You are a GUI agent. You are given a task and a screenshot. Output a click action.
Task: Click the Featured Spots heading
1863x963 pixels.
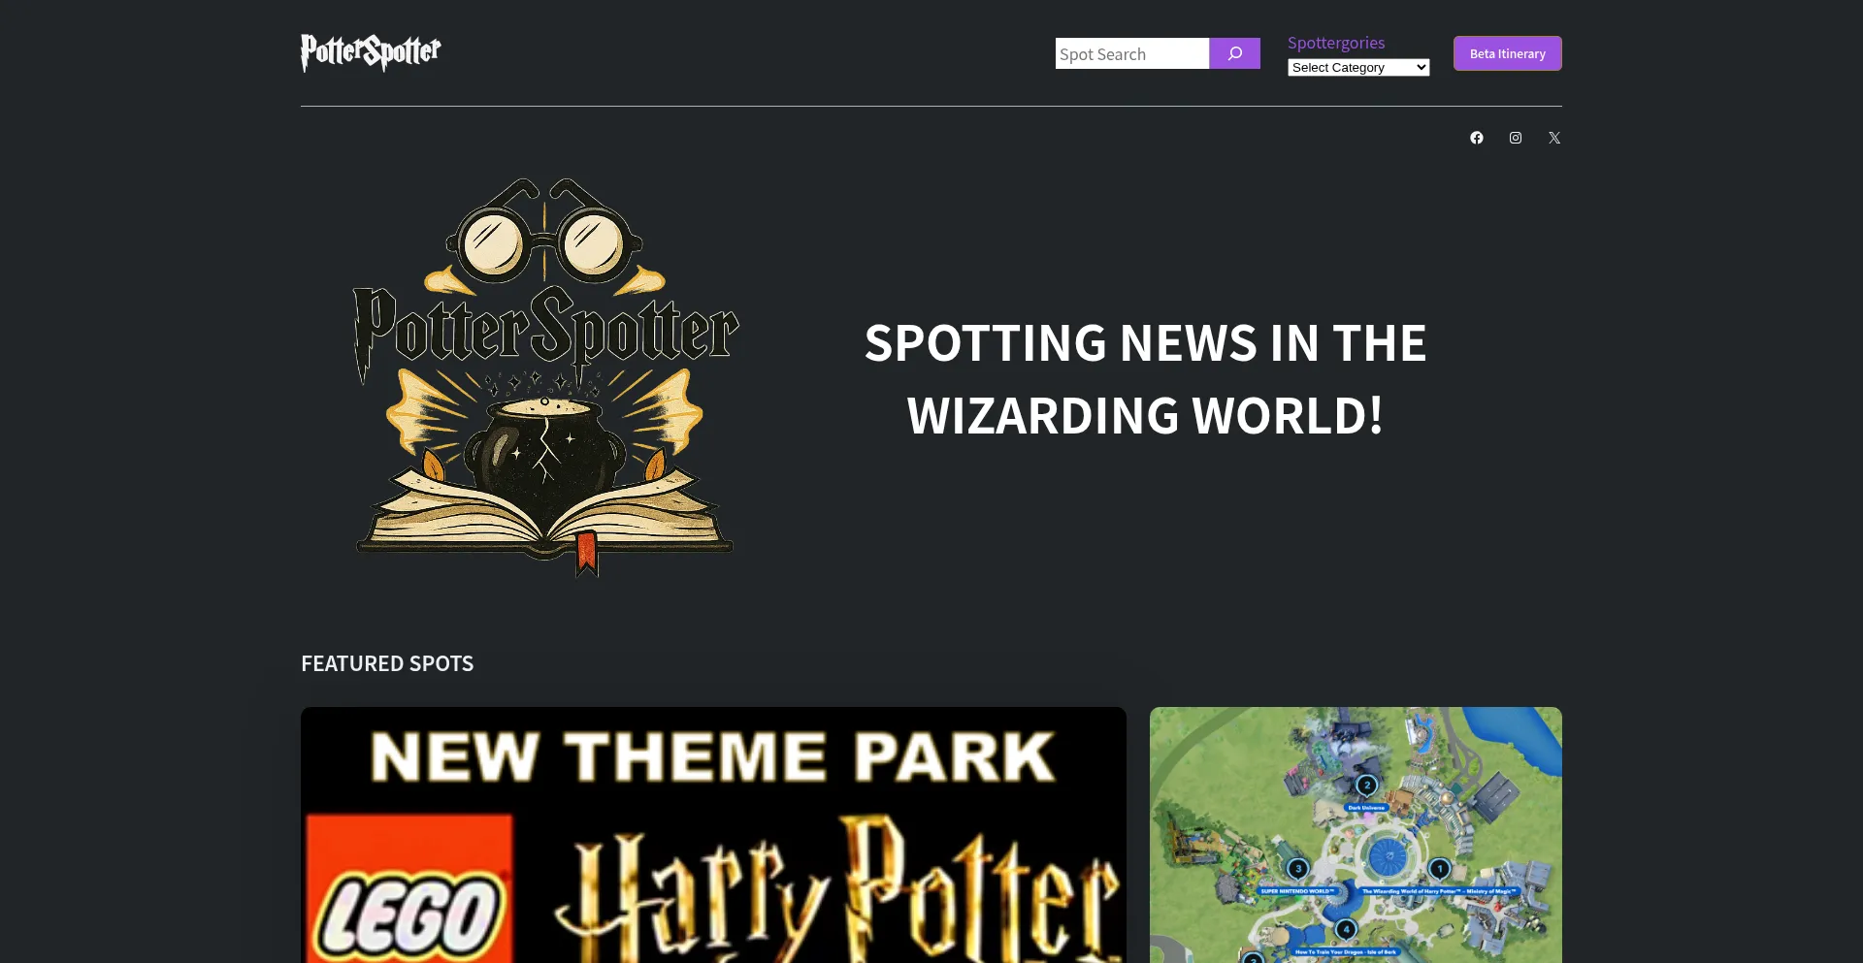pos(387,663)
